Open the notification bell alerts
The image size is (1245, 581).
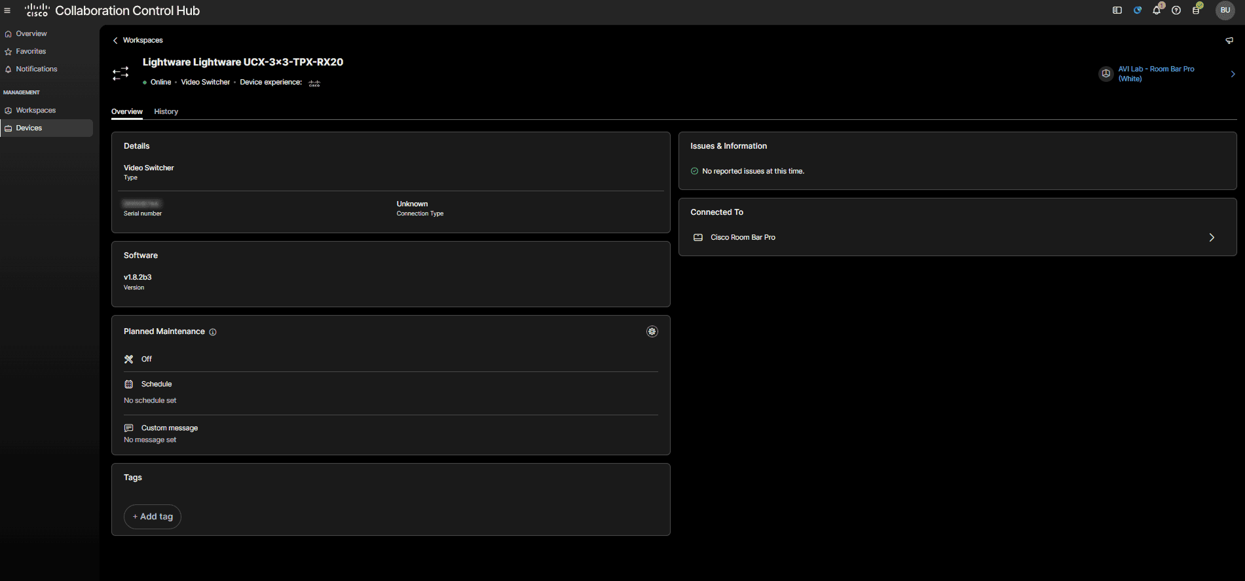pyautogui.click(x=1157, y=10)
